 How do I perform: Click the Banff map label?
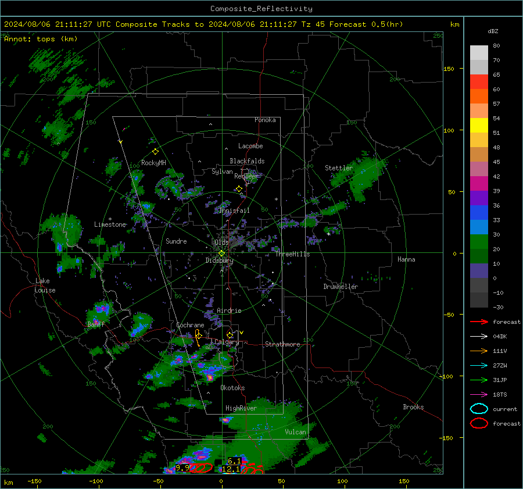[96, 324]
